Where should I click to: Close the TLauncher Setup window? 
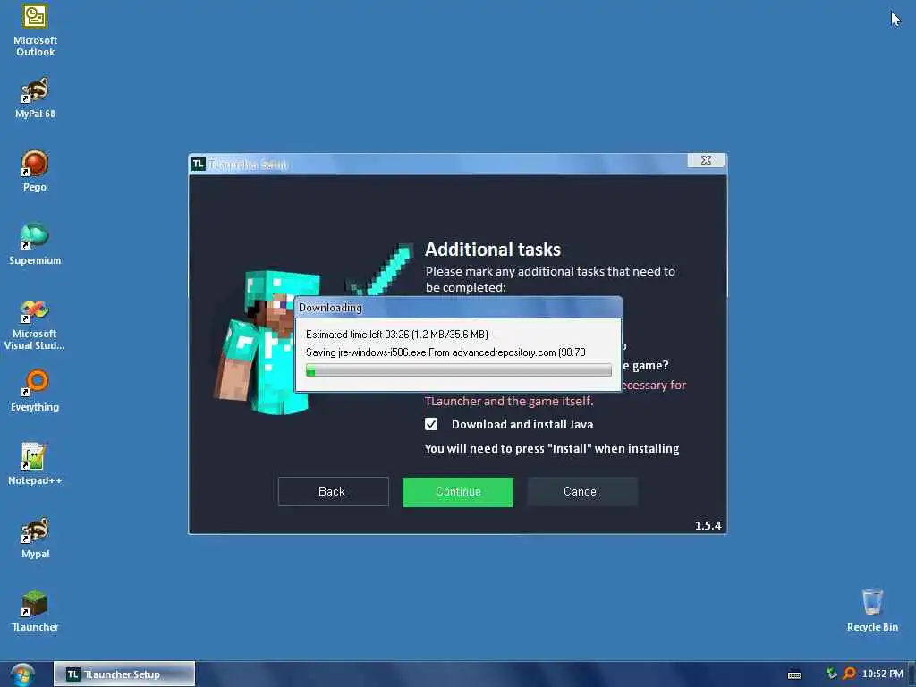(x=706, y=160)
